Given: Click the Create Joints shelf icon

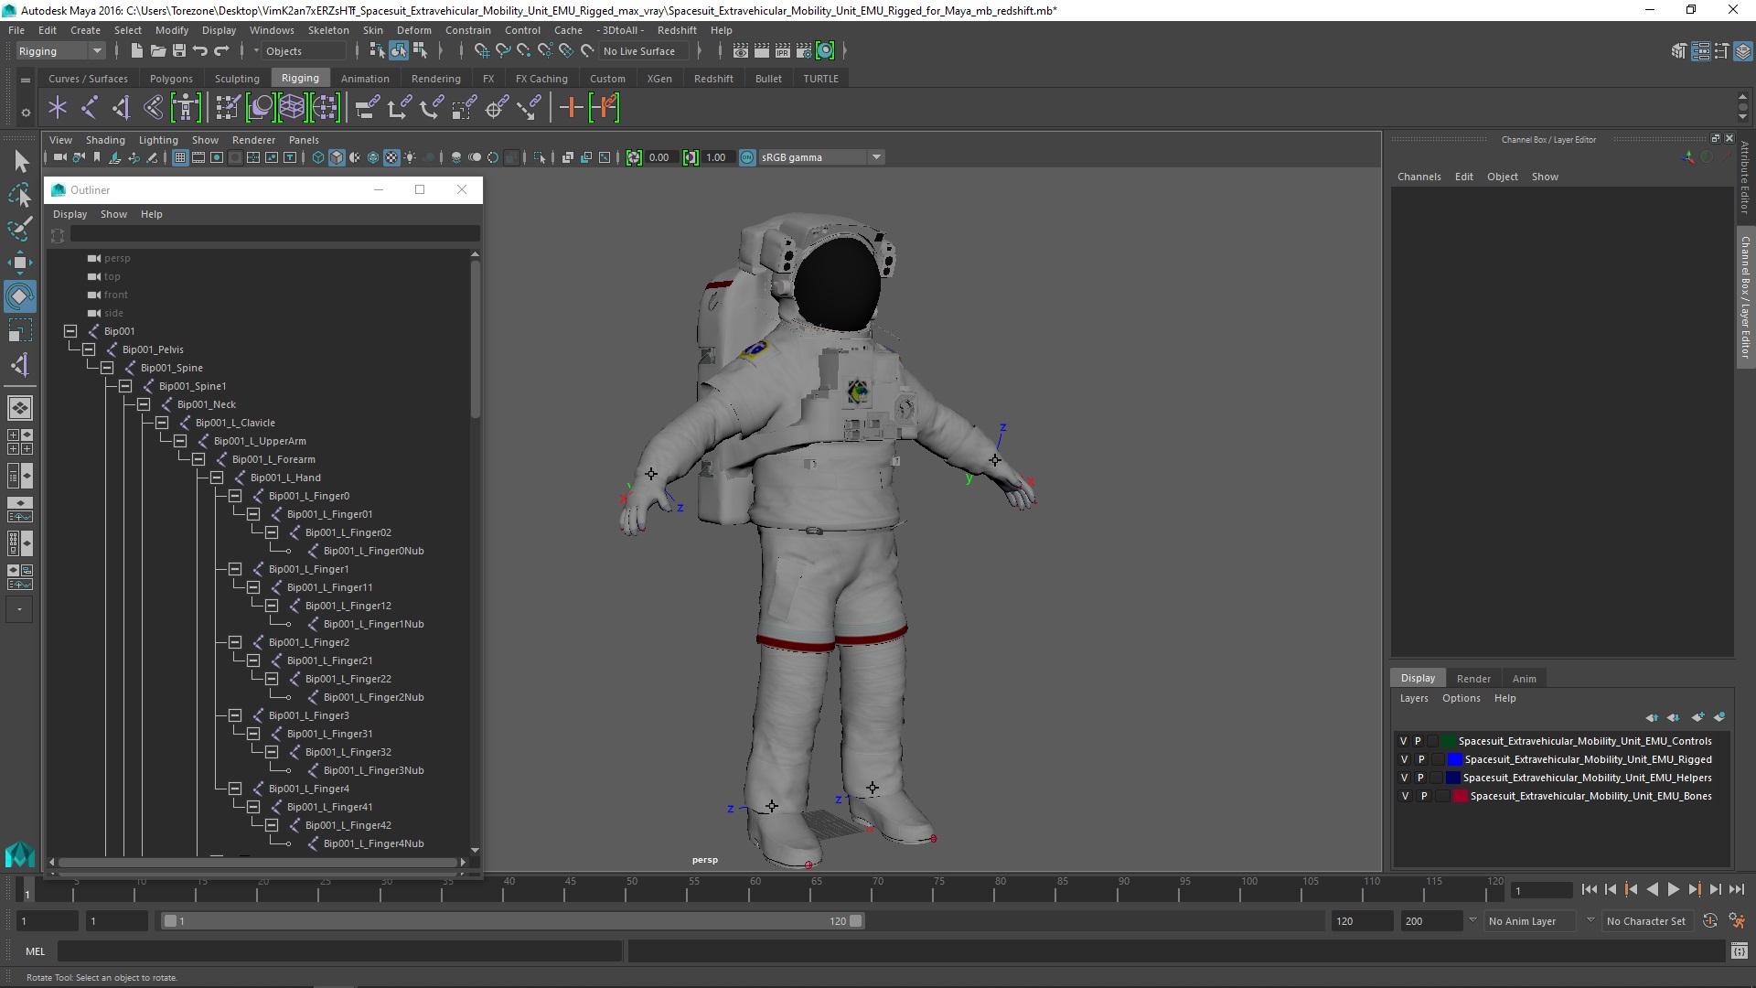Looking at the screenshot, I should pos(89,108).
